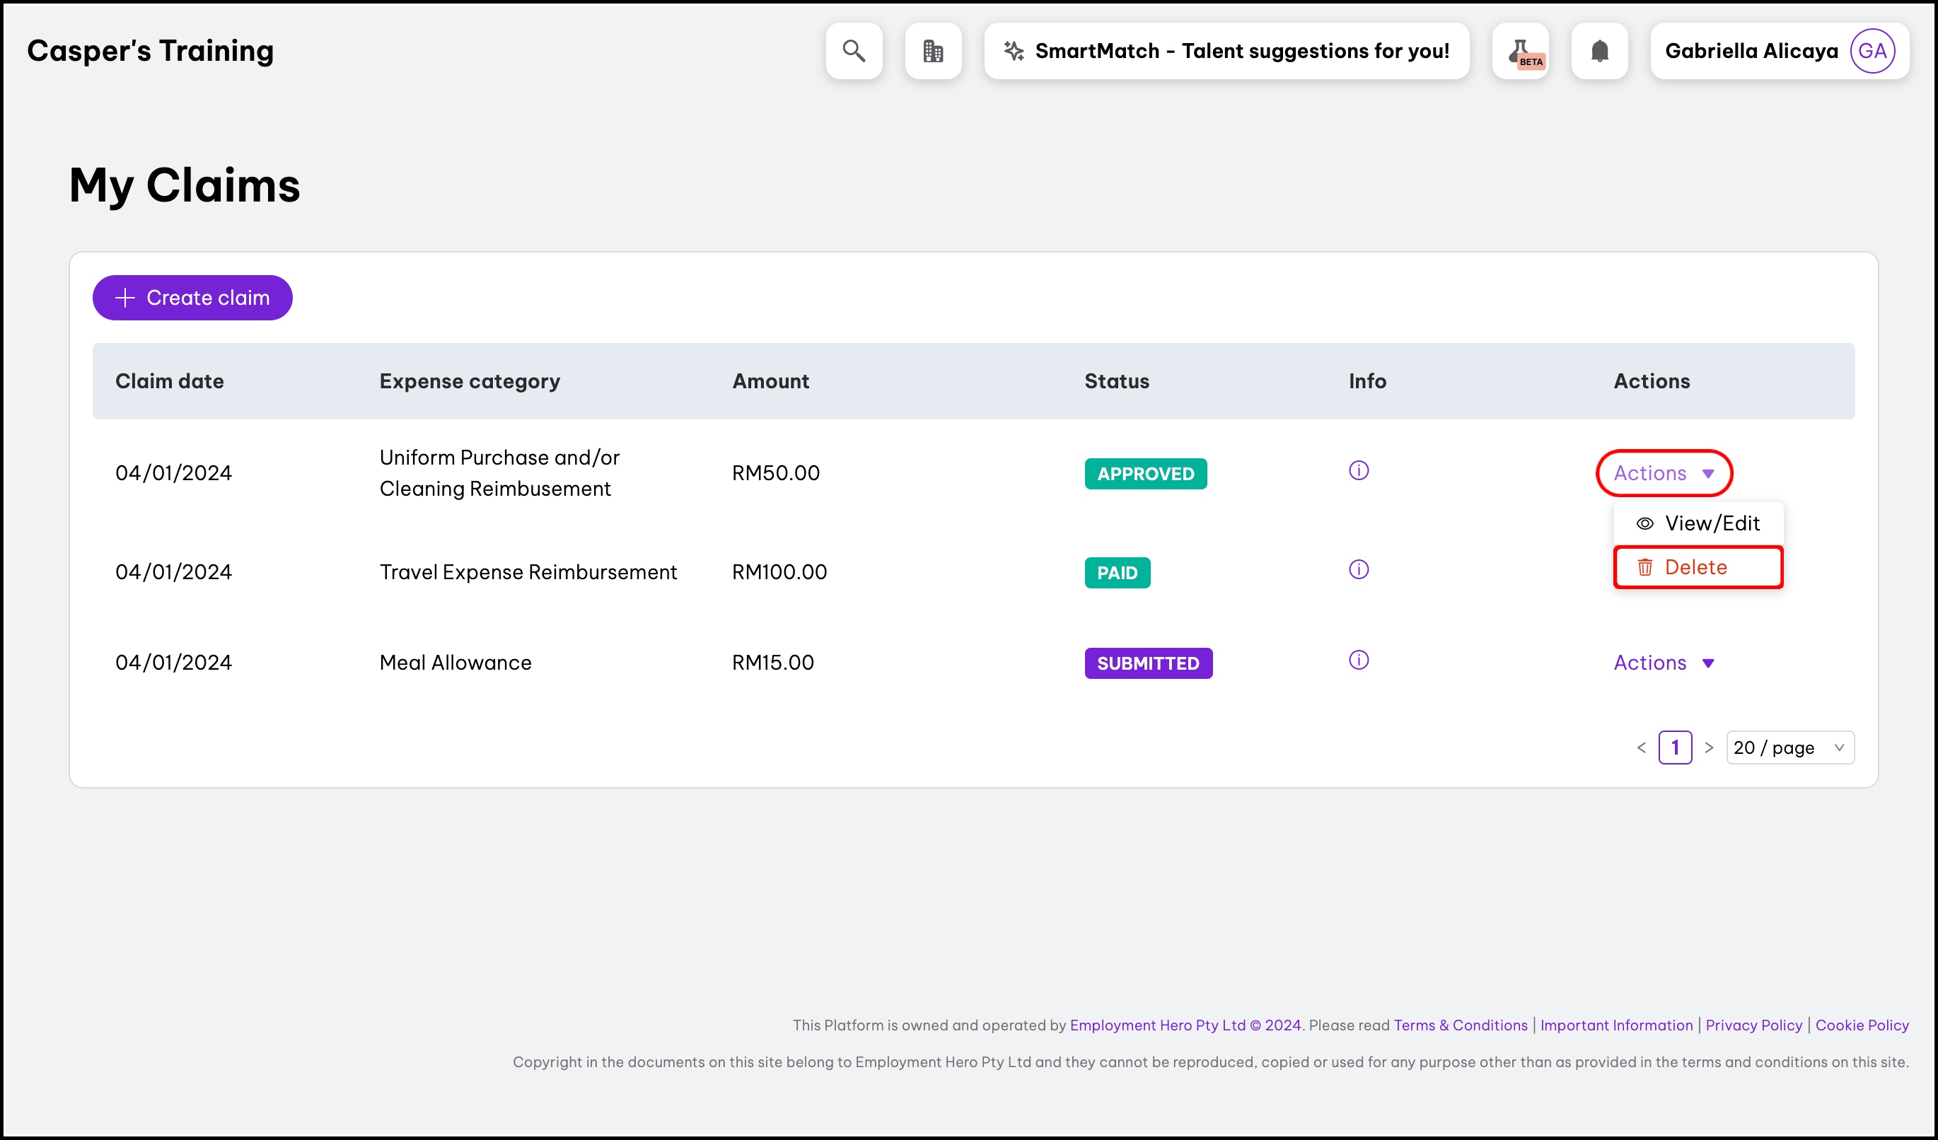
Task: Open Privacy Policy link
Action: 1753,1025
